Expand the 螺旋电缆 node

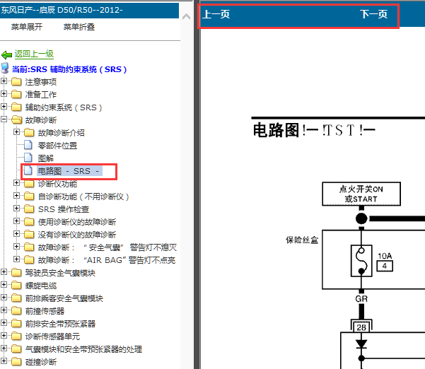[4, 284]
